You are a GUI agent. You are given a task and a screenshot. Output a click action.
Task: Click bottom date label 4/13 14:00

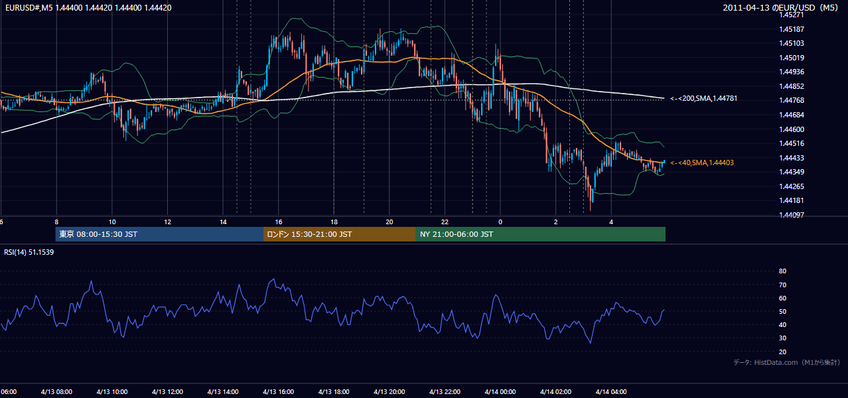[222, 392]
